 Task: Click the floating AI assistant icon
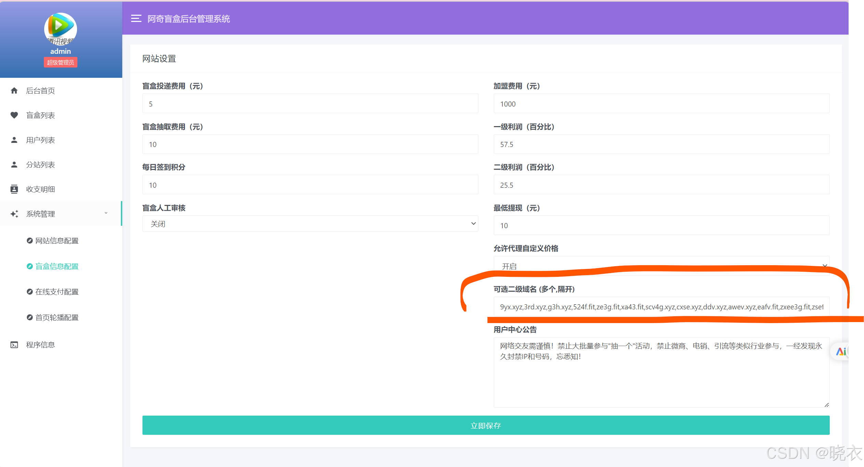pos(840,352)
